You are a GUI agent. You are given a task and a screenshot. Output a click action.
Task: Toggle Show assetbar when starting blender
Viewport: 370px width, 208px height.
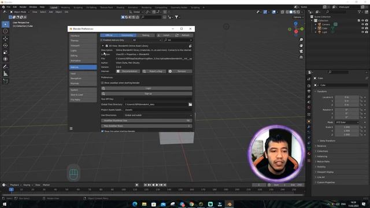click(x=102, y=83)
